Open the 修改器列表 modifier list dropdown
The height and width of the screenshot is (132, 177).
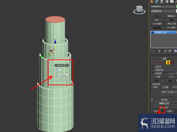pos(164,11)
